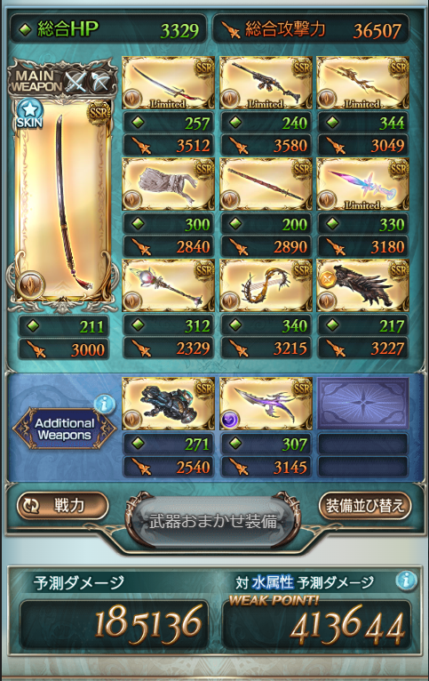This screenshot has height=681, width=429.
Task: Click the crossed swords main weapon type icon
Action: 76,81
